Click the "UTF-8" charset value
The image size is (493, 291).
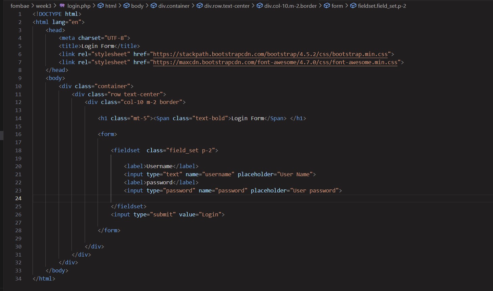115,38
